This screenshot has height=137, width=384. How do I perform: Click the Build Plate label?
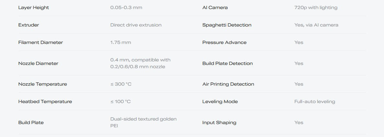(31, 122)
